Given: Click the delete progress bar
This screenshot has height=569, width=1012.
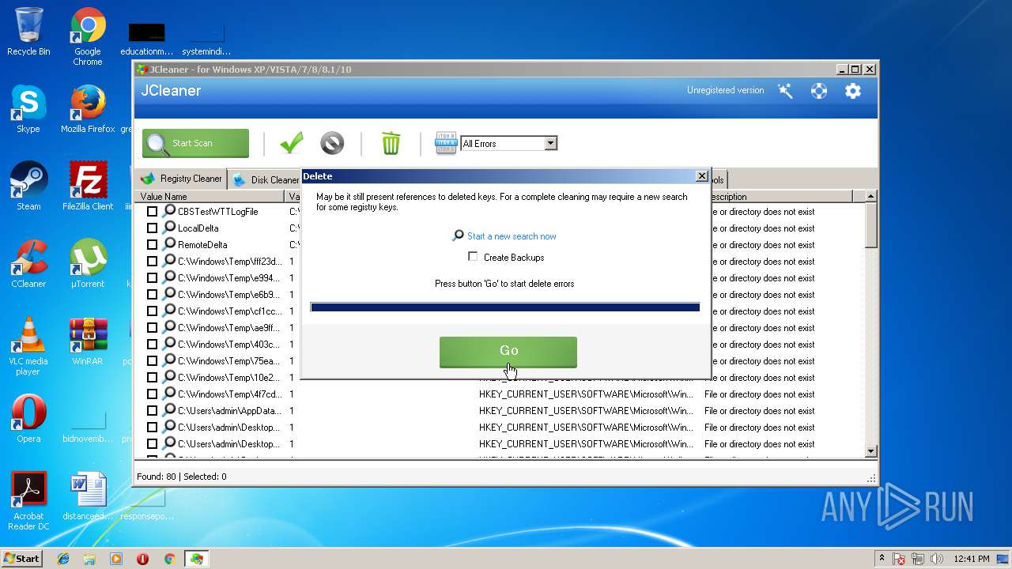Looking at the screenshot, I should (x=505, y=307).
